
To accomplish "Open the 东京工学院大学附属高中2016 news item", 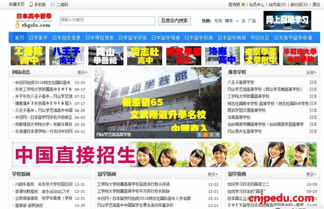I will (x=43, y=89).
